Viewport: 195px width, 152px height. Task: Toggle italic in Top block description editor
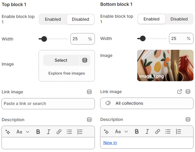(48, 132)
